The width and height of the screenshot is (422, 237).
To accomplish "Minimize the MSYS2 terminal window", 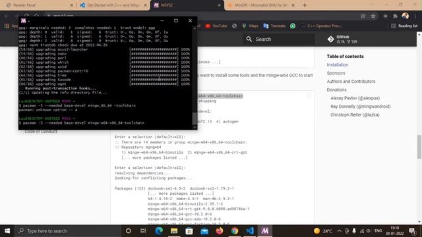I will (162, 20).
